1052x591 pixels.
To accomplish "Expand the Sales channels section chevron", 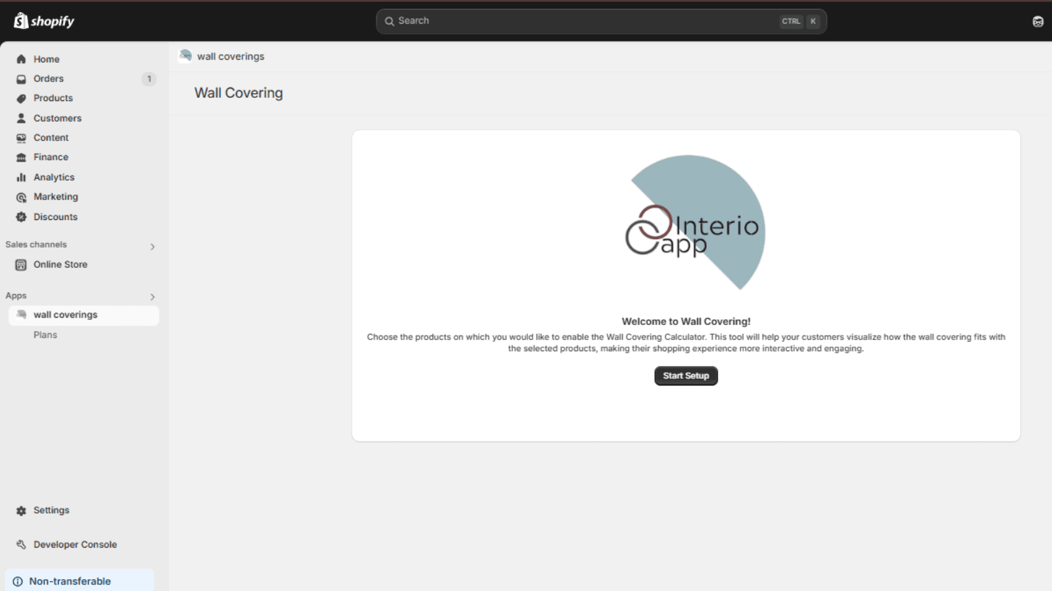I will (153, 247).
